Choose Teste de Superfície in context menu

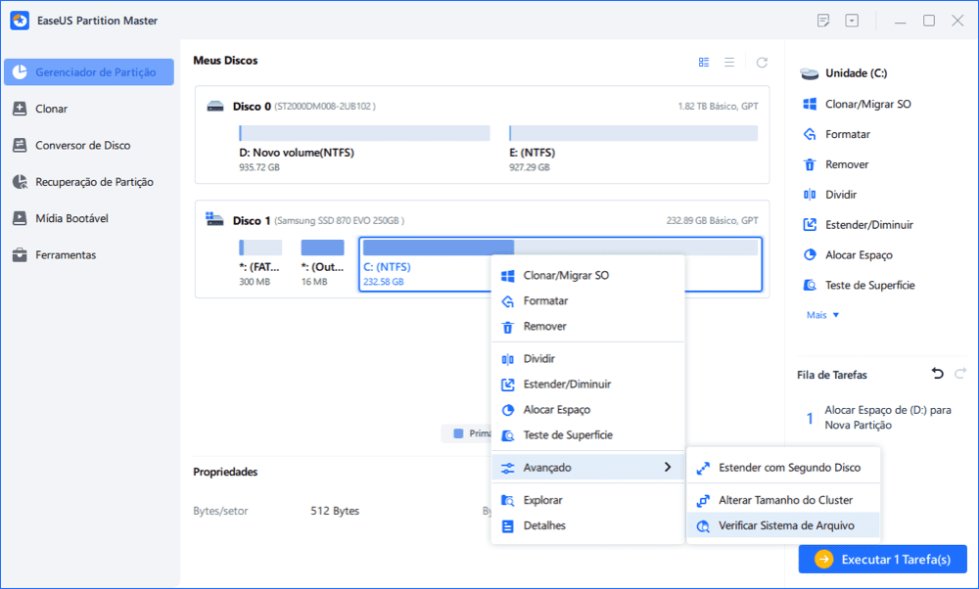pyautogui.click(x=588, y=434)
